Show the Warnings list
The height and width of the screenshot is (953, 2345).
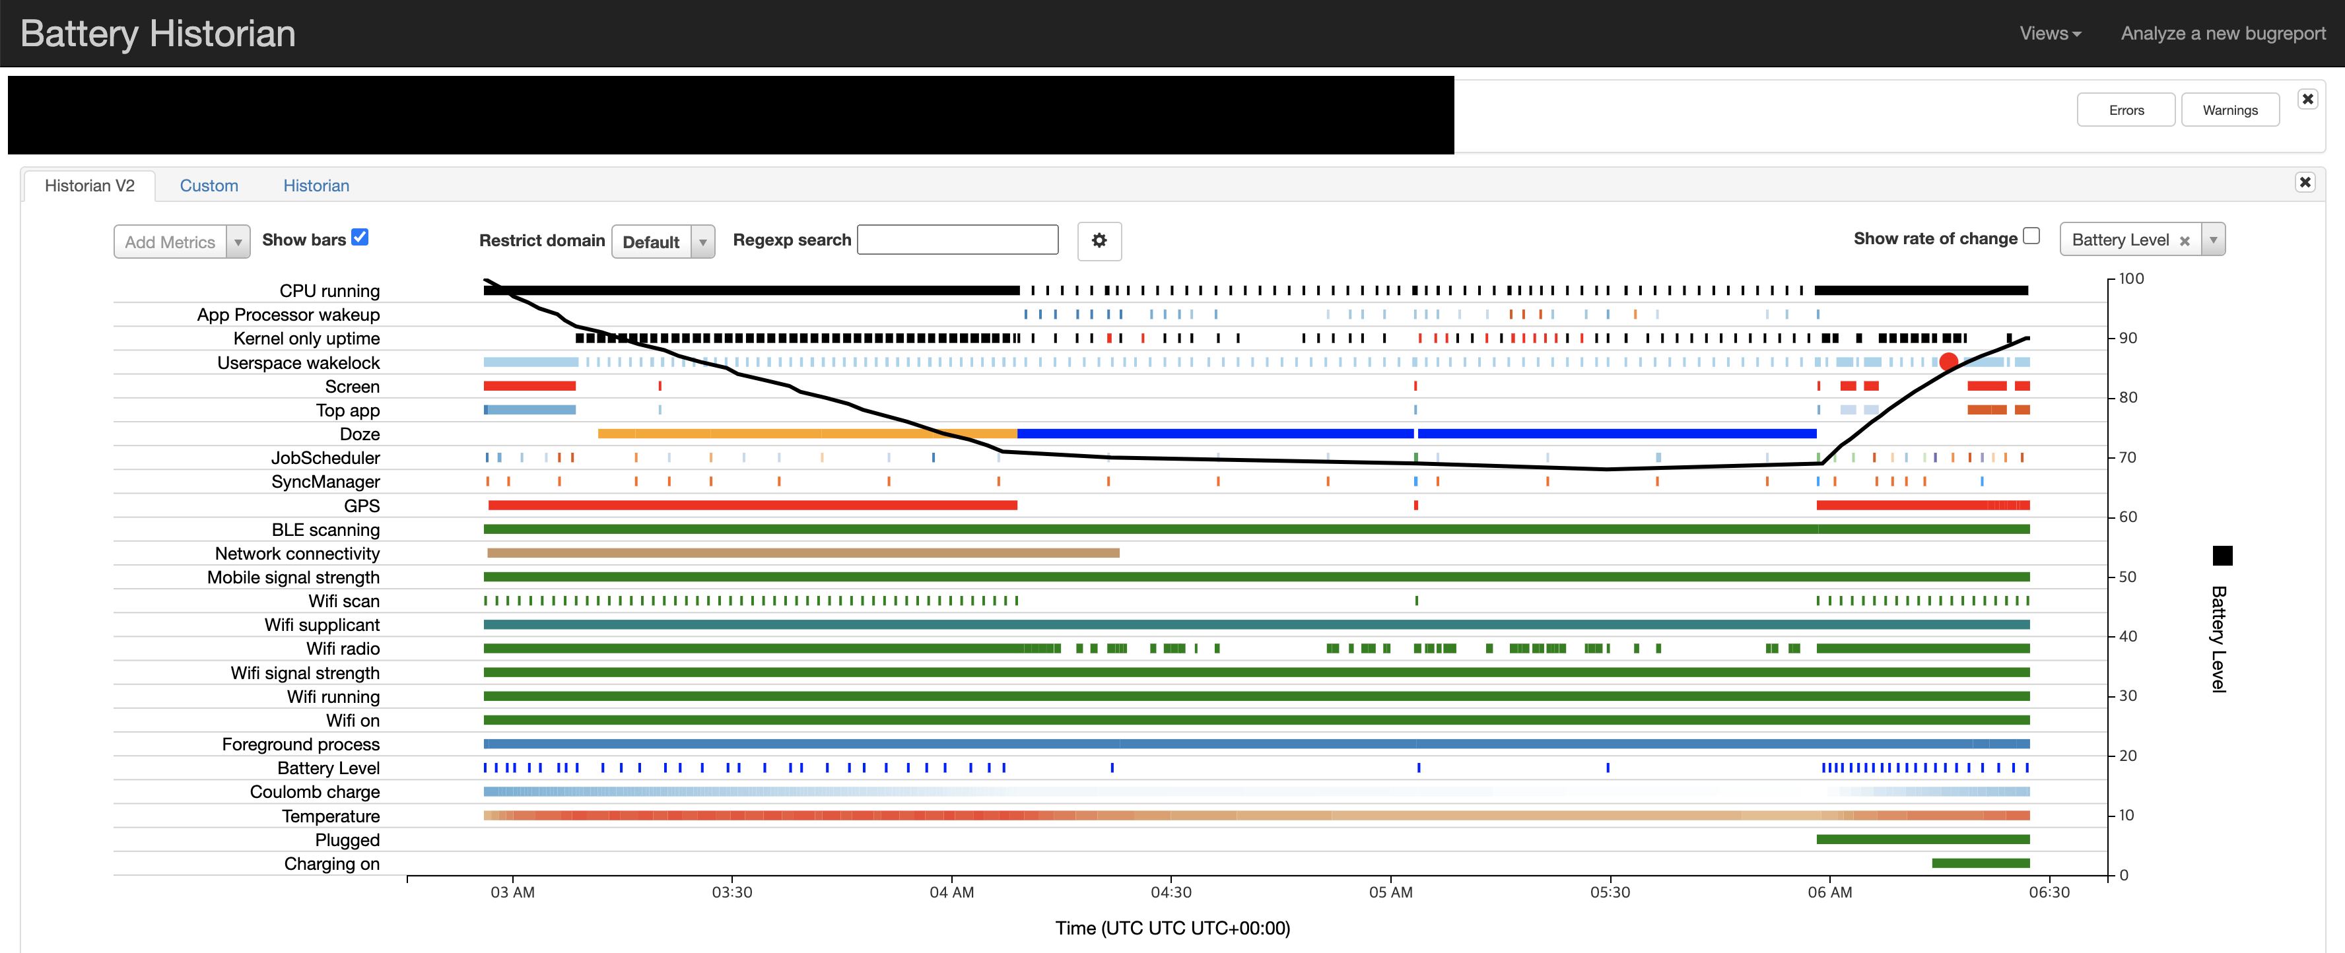point(2229,110)
